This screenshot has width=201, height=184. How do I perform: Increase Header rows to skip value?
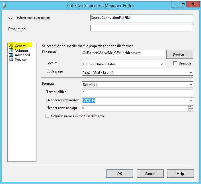pos(191,107)
